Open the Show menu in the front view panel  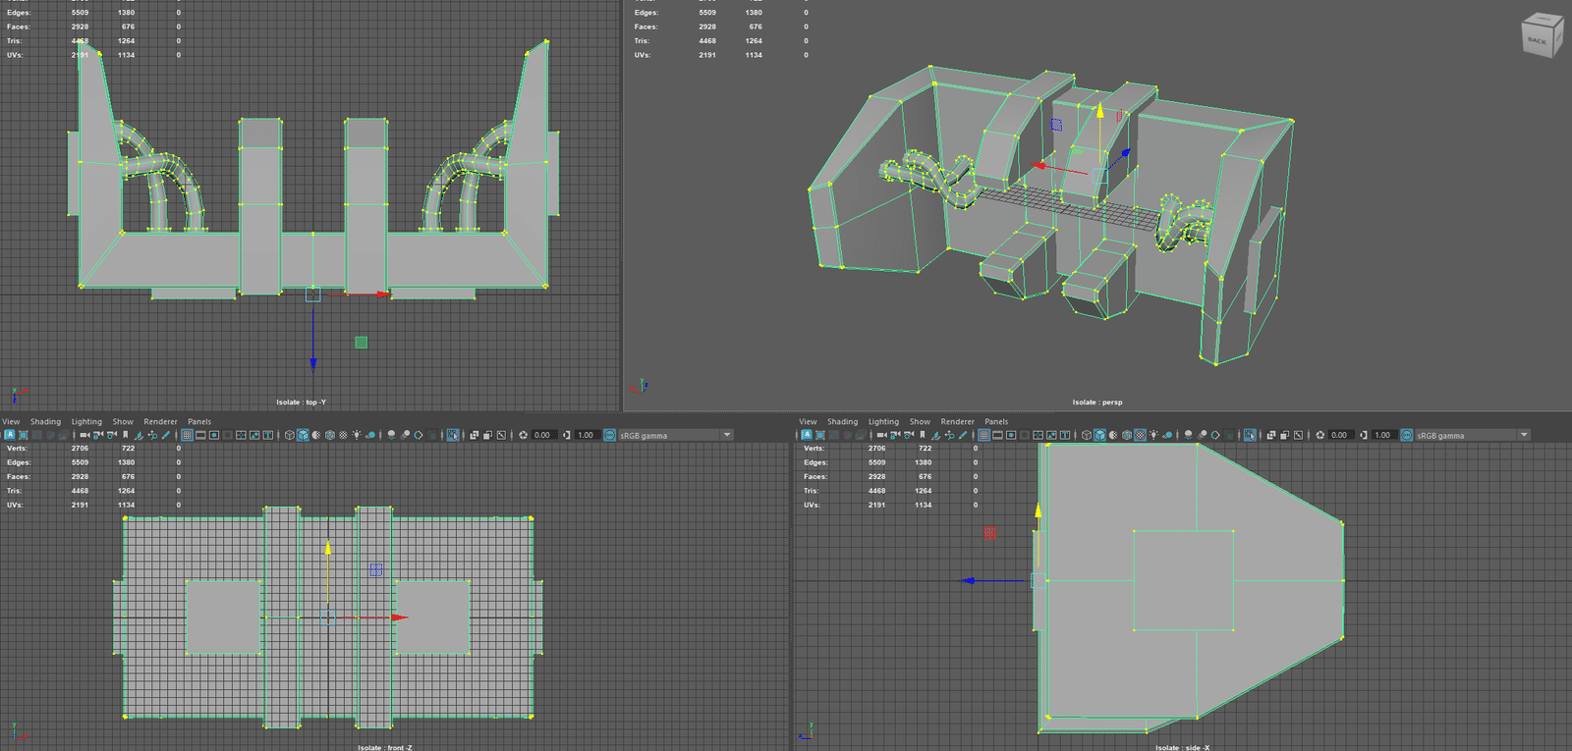click(x=123, y=422)
